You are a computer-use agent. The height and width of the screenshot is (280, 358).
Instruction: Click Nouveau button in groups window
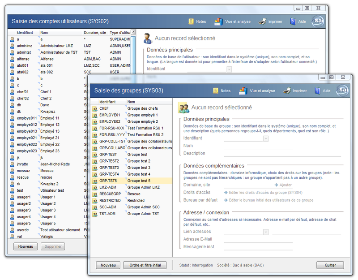pyautogui.click(x=108, y=265)
